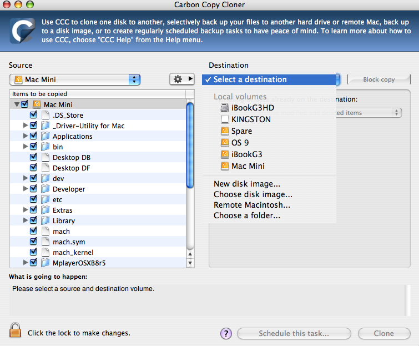Click the Mac Mini drive icon in tree root
This screenshot has height=346, width=419.
coord(37,104)
